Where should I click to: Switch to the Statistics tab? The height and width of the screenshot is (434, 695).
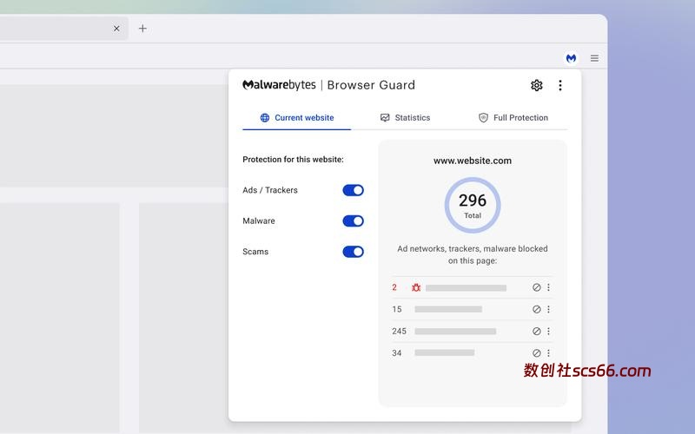point(405,118)
